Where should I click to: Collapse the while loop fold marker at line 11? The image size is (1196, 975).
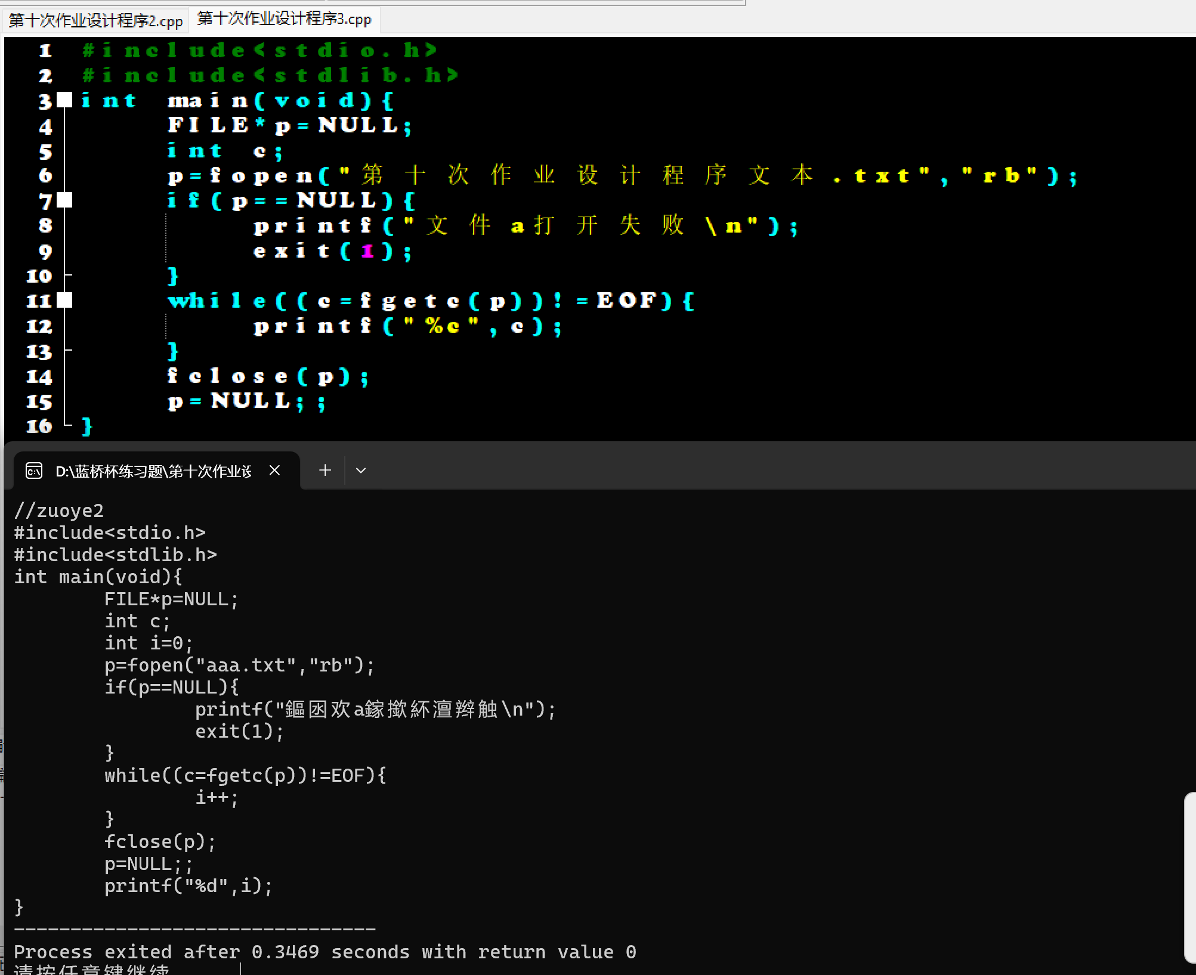[x=64, y=300]
